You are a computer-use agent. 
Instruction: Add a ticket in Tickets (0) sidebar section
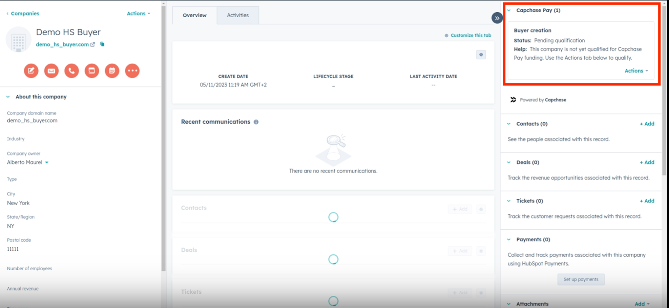(x=647, y=201)
